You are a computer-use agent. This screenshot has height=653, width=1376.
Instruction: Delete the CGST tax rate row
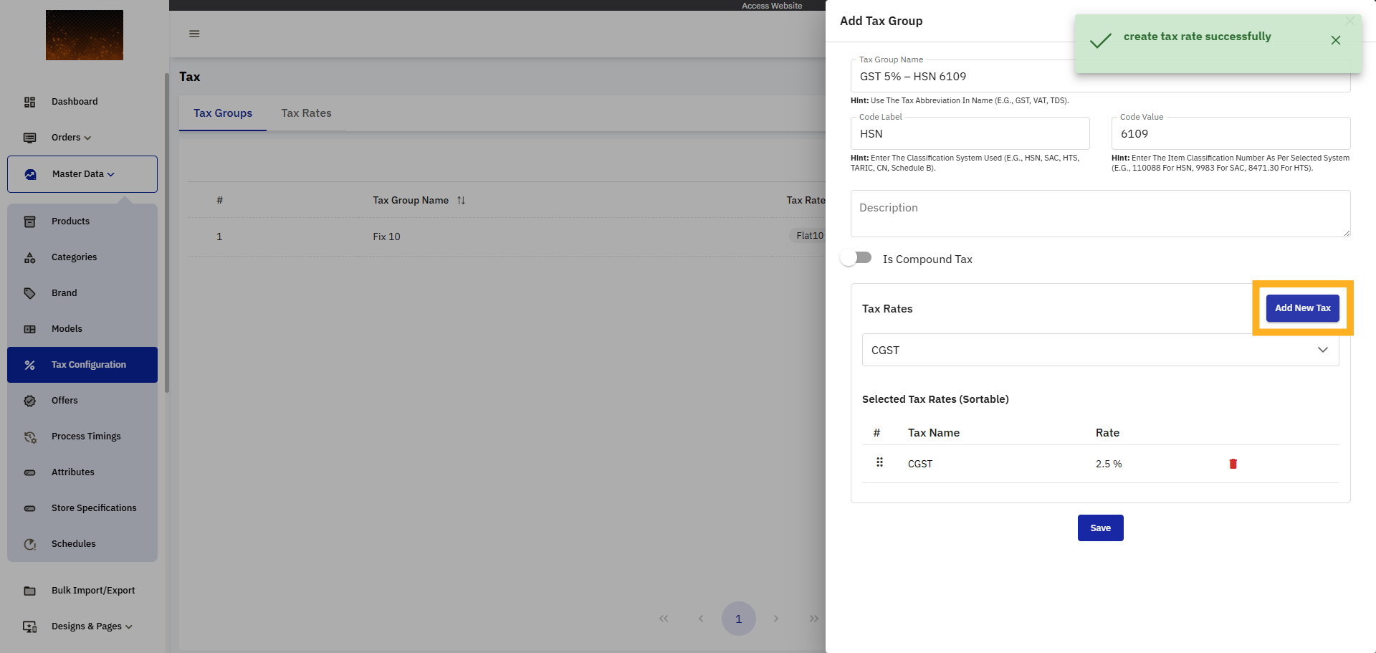point(1233,464)
